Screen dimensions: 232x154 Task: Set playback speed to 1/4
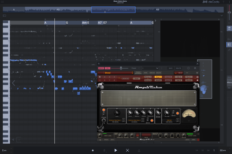click(x=197, y=150)
